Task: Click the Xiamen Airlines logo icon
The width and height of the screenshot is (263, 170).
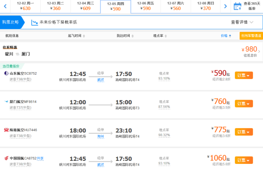Action: point(7,101)
